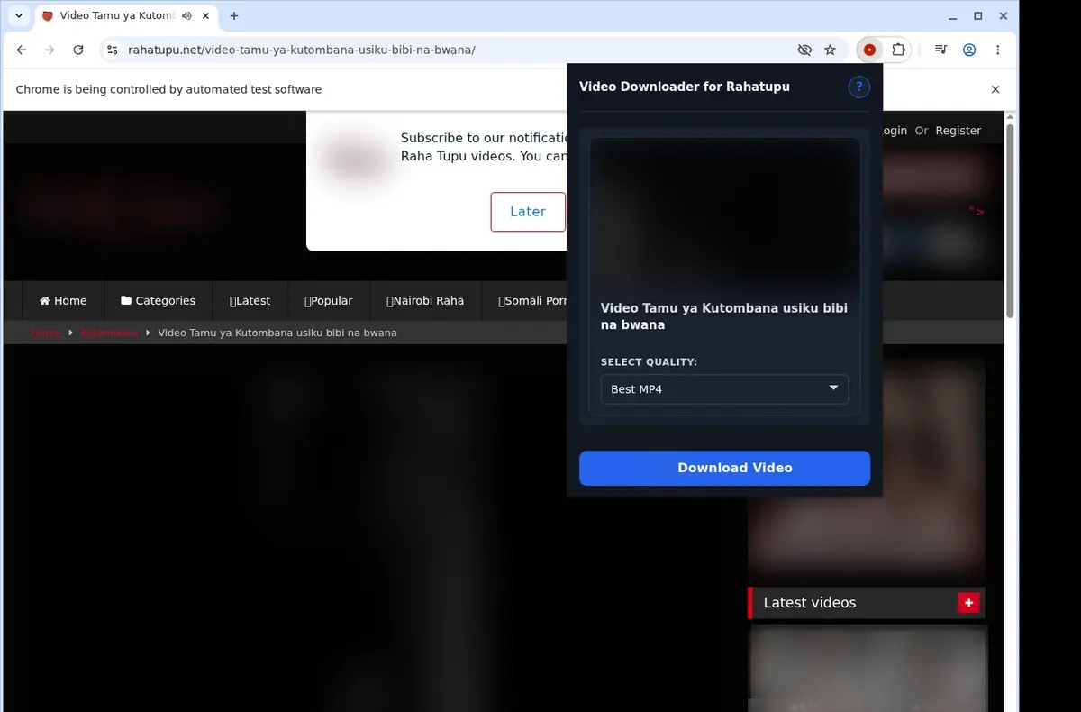Open the Extensions puzzle-piece menu
Viewport: 1081px width, 712px height.
[x=898, y=50]
